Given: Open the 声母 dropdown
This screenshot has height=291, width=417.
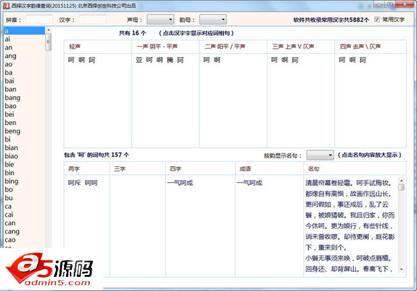Looking at the screenshot, I should [x=160, y=19].
